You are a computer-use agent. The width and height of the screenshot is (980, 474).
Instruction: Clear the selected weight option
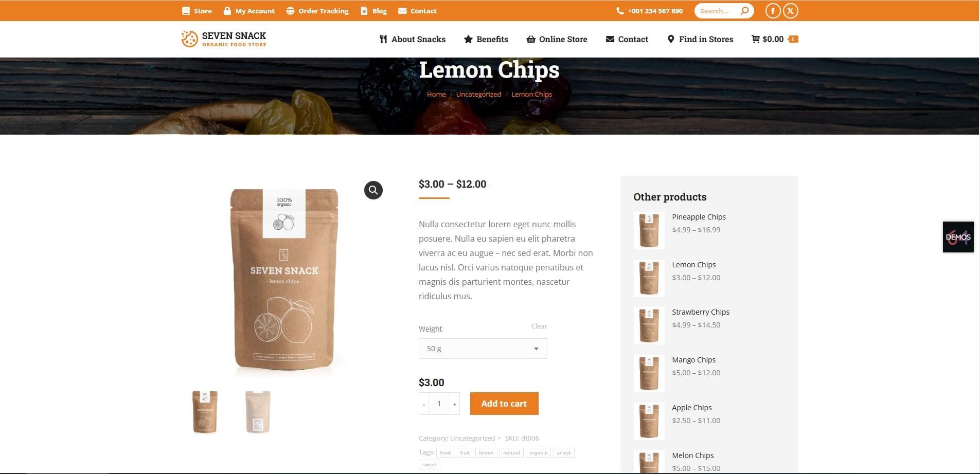tap(539, 326)
